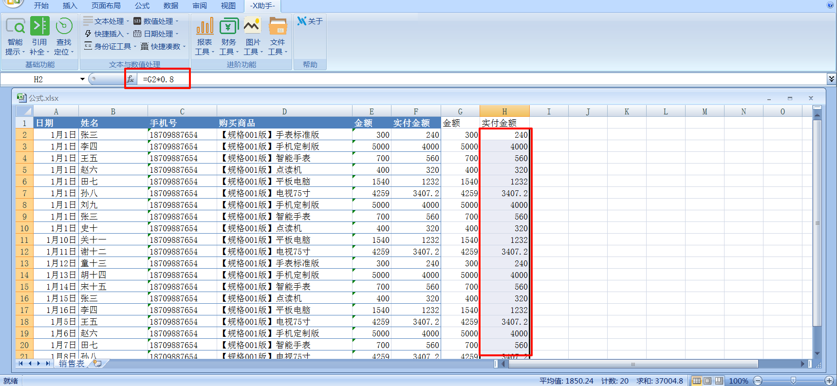This screenshot has width=837, height=386.
Task: Switch to the 页面布局 ribbon tab
Action: [x=106, y=5]
